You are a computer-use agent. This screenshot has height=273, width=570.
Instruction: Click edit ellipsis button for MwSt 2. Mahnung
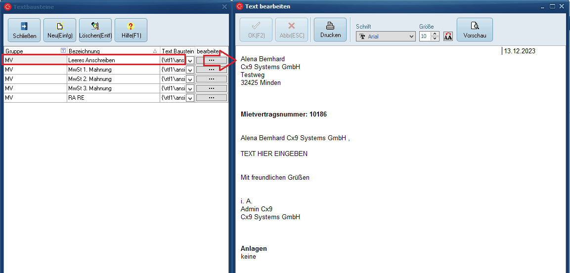211,79
